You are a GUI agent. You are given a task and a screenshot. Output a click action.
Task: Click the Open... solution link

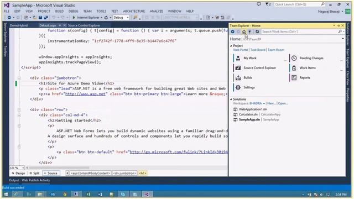tap(283, 103)
